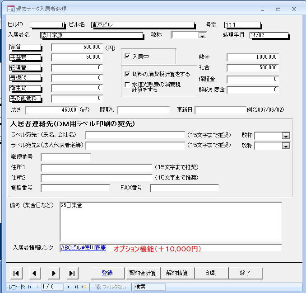
Task: Click last record icon in record navigator bar
Action: [76, 287]
